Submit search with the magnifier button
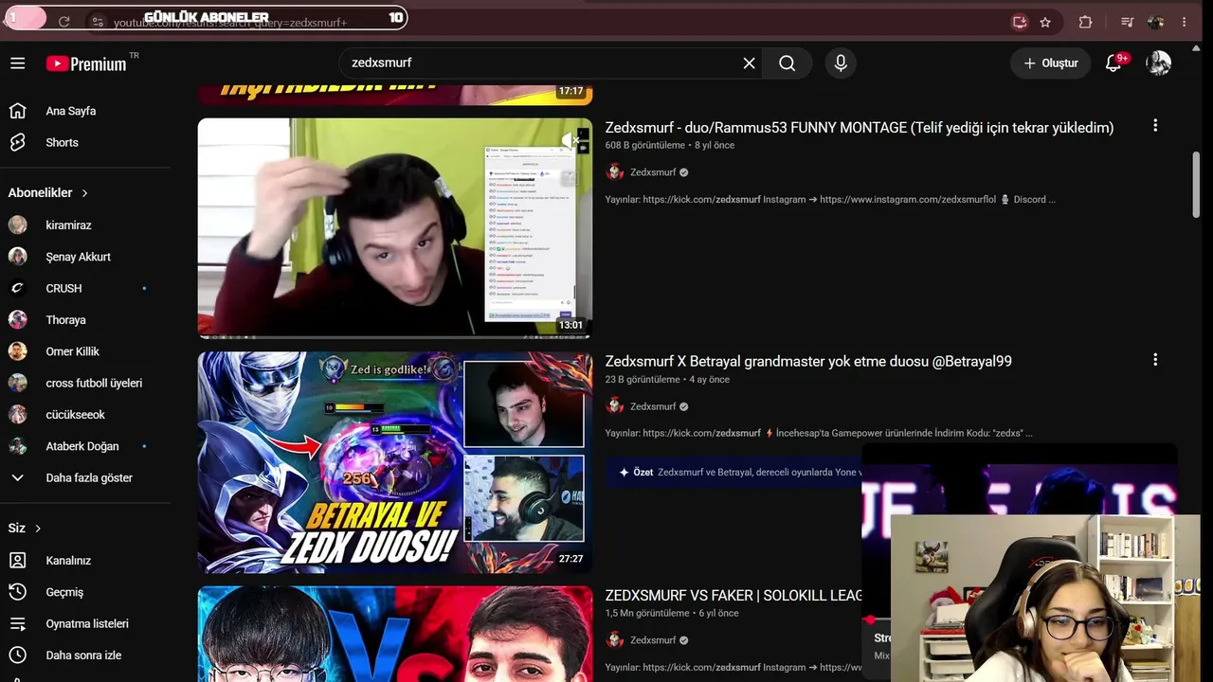 [x=788, y=63]
